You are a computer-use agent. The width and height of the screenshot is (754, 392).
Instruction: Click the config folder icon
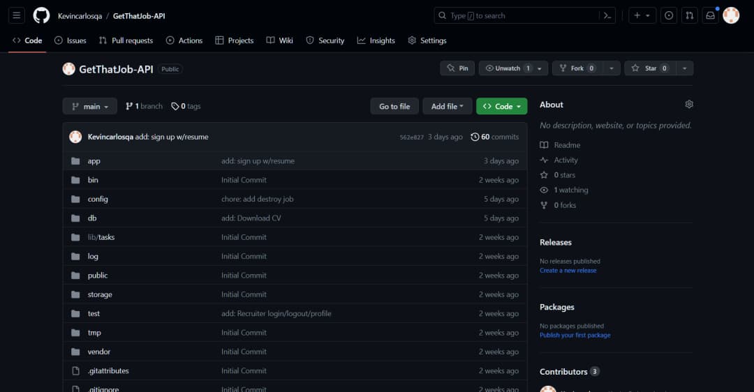click(75, 199)
